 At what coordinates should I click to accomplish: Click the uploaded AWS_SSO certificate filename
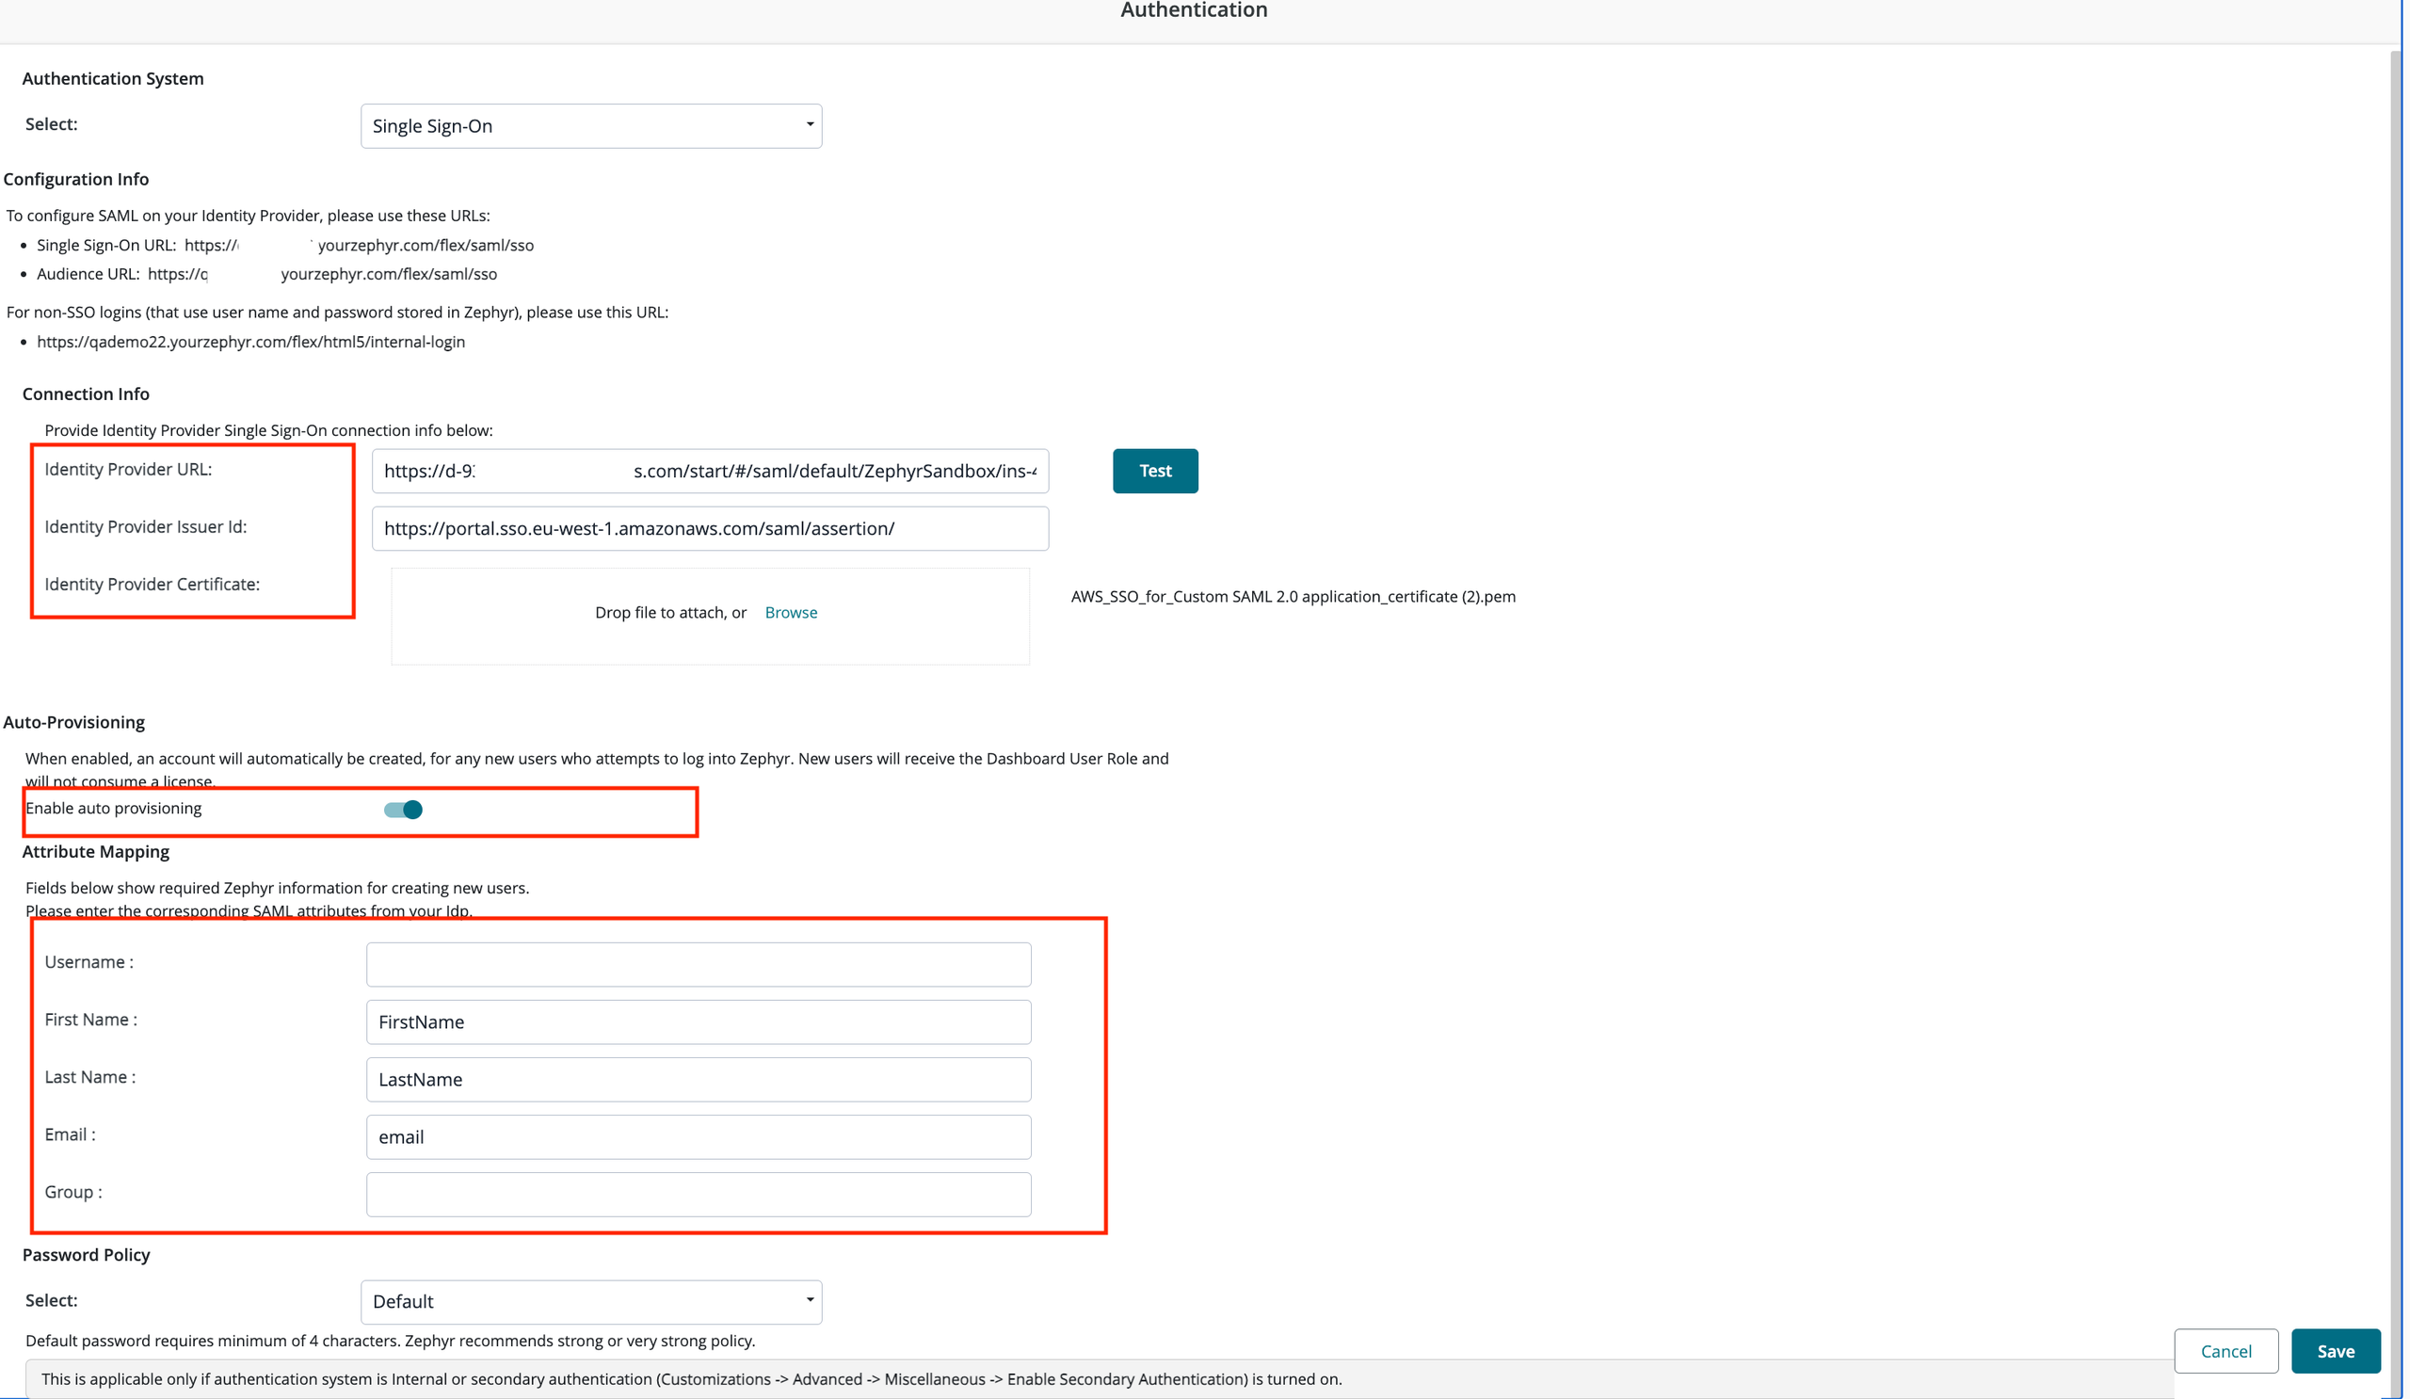coord(1292,597)
